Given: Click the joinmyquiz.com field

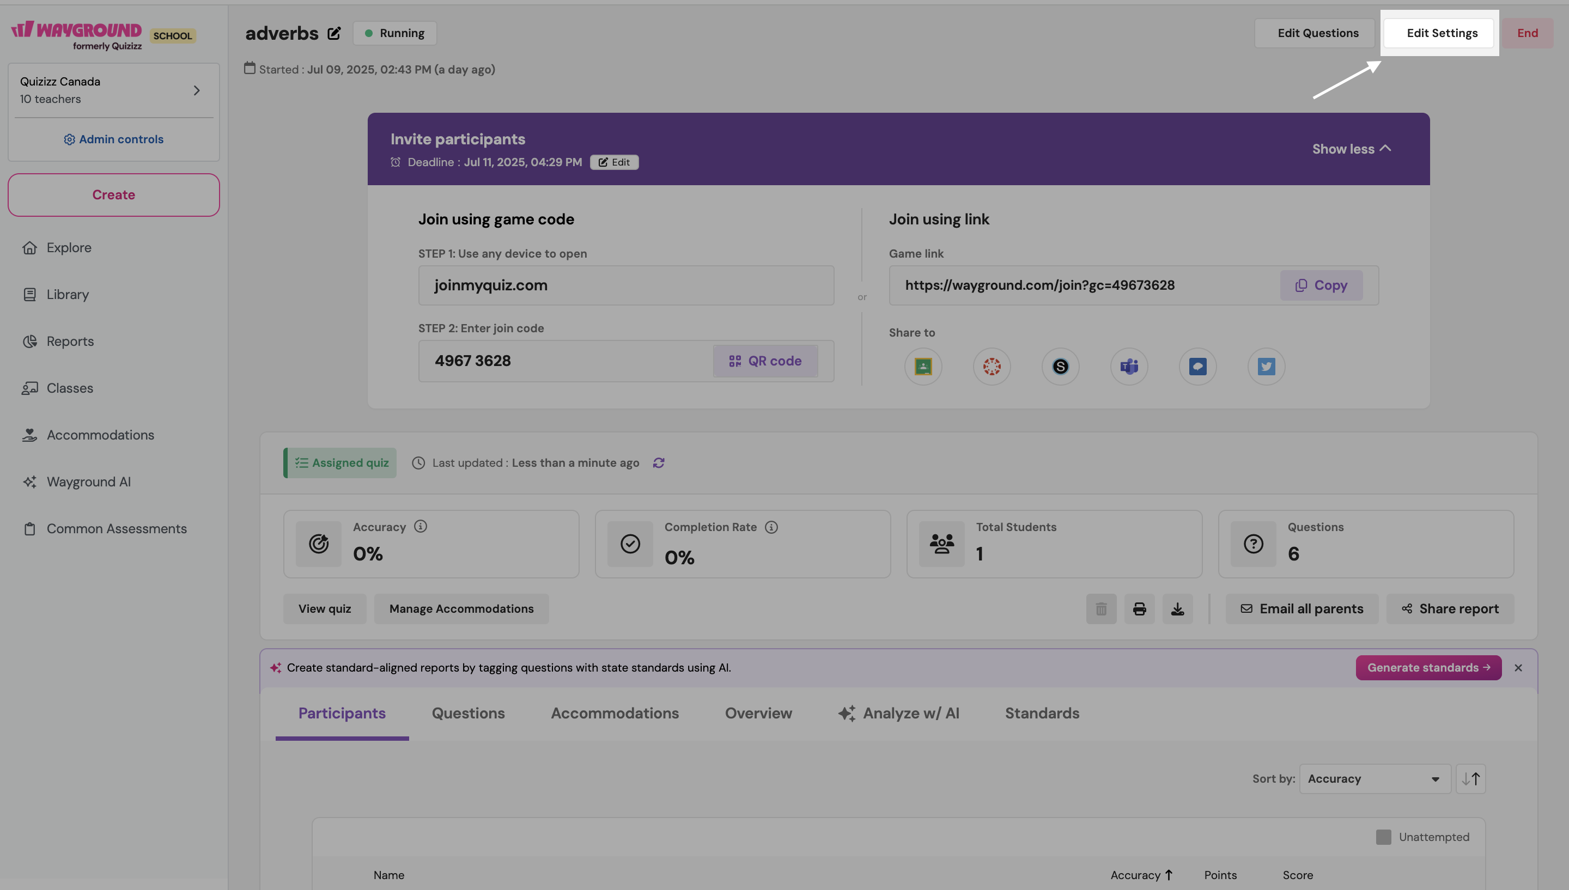Looking at the screenshot, I should click(625, 285).
